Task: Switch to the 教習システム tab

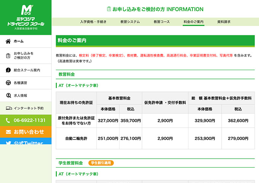Action: [130, 22]
